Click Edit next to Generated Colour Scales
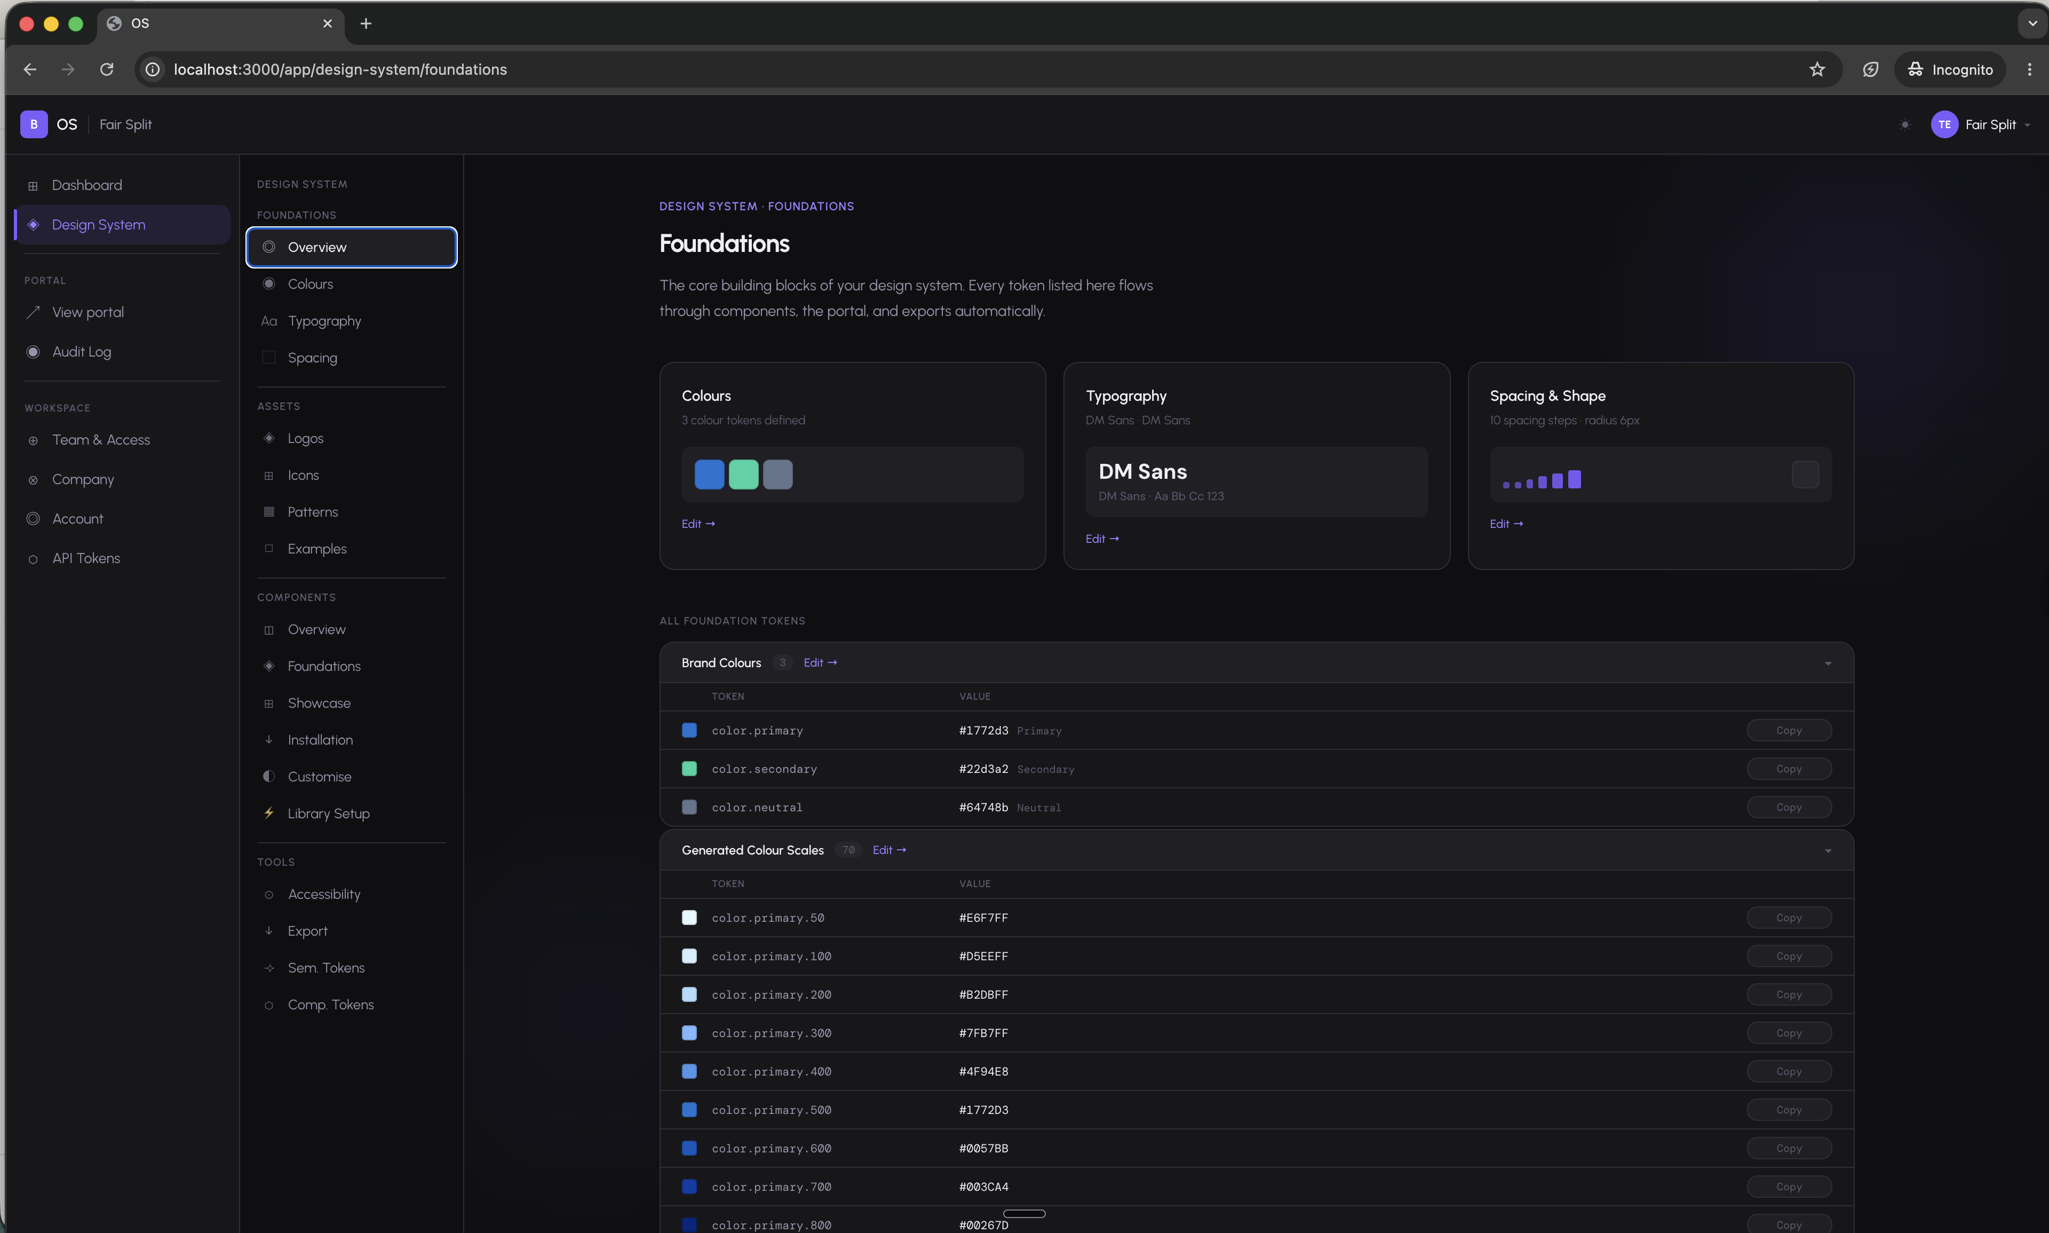The height and width of the screenshot is (1233, 2049). (x=890, y=849)
